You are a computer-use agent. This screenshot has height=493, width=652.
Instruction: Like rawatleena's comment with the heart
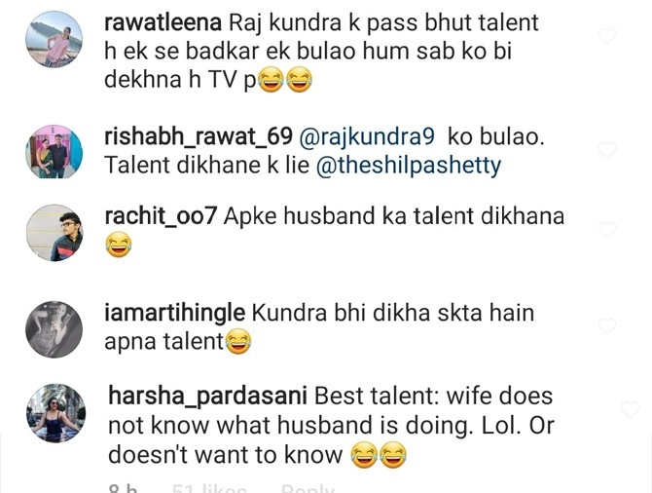pyautogui.click(x=606, y=36)
